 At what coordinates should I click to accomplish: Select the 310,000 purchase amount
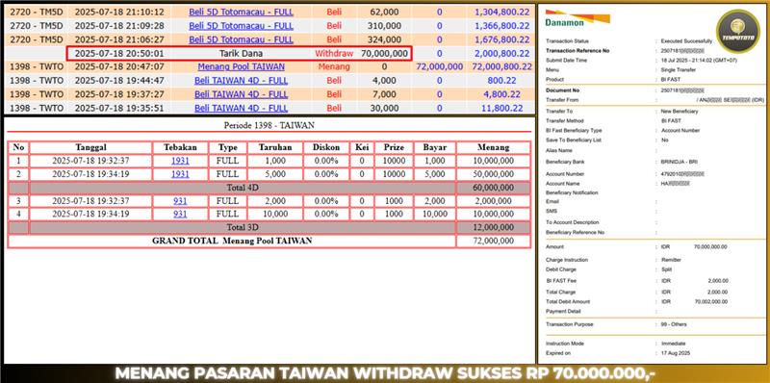(x=384, y=26)
